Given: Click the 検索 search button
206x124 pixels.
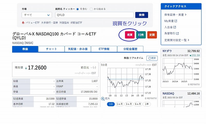Looking at the screenshot, I should click(x=142, y=15).
